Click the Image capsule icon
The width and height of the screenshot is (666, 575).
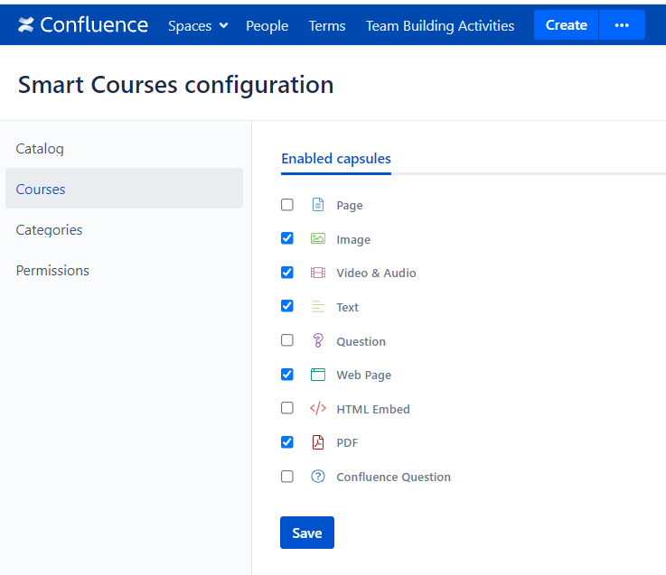tap(317, 239)
